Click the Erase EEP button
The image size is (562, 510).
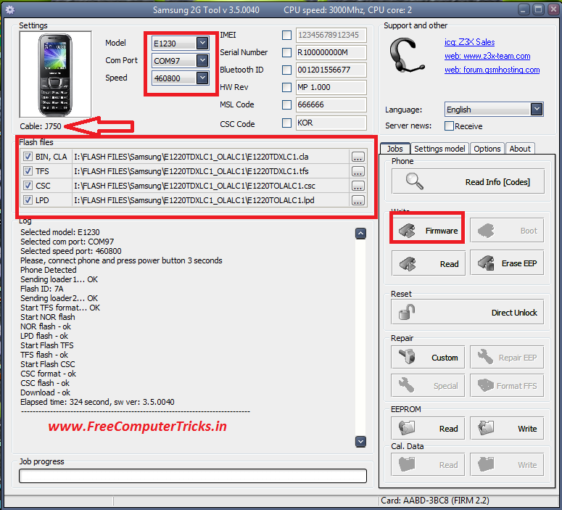506,263
